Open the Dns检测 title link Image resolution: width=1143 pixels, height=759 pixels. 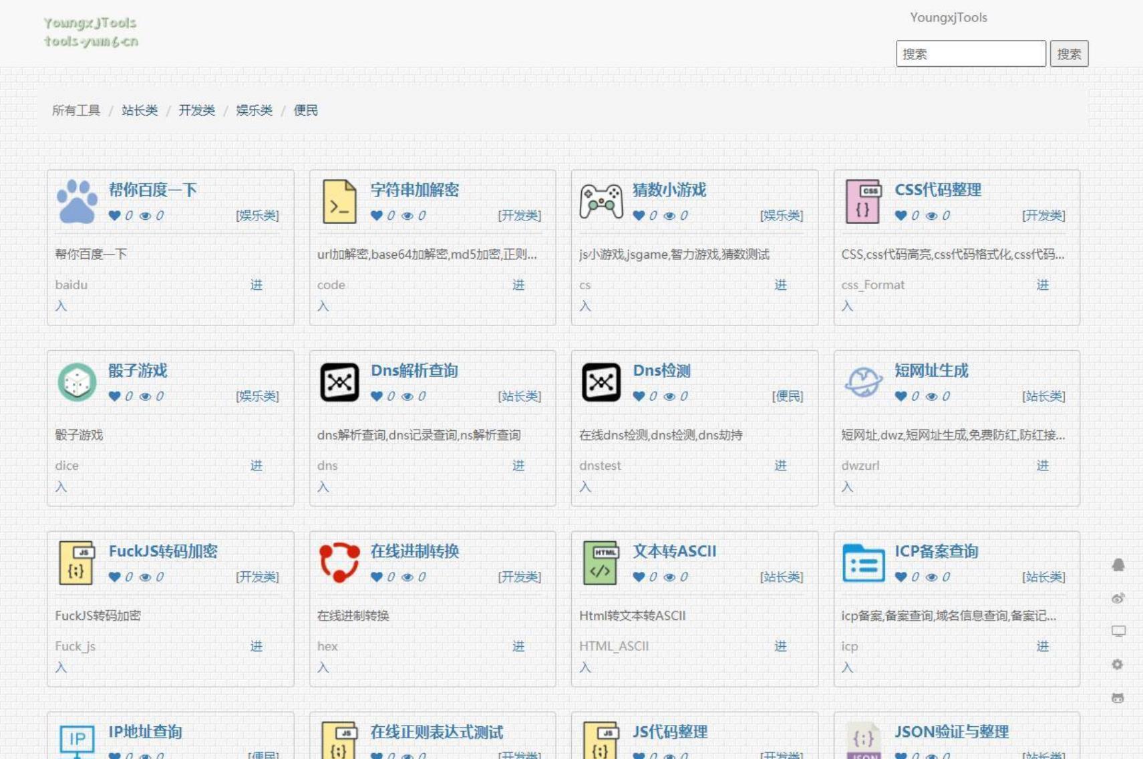(x=662, y=371)
